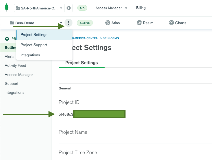Click the Bein-Demo folder icon
The width and height of the screenshot is (212, 160).
tap(12, 23)
